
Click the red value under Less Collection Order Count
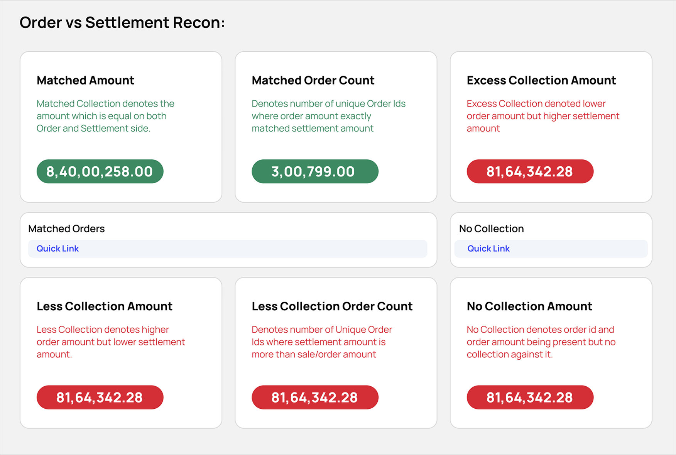coord(315,397)
